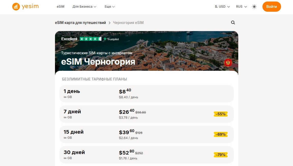Screen dimensions: 293x166
Task: Click the 'Войти' button
Action: pyautogui.click(x=272, y=7)
